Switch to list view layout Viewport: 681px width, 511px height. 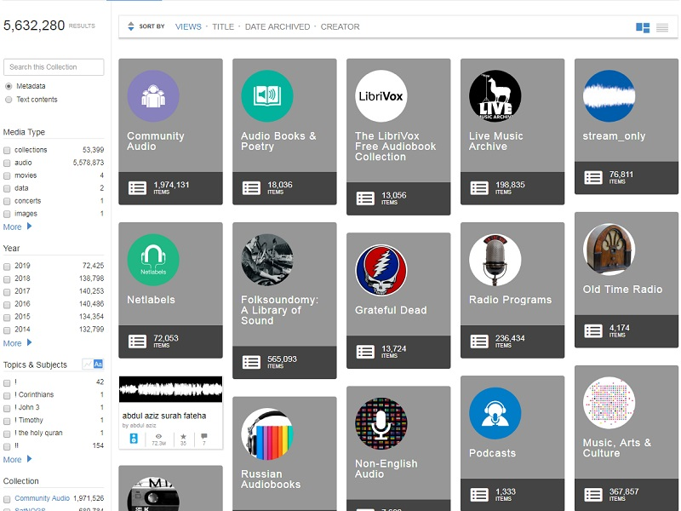662,27
